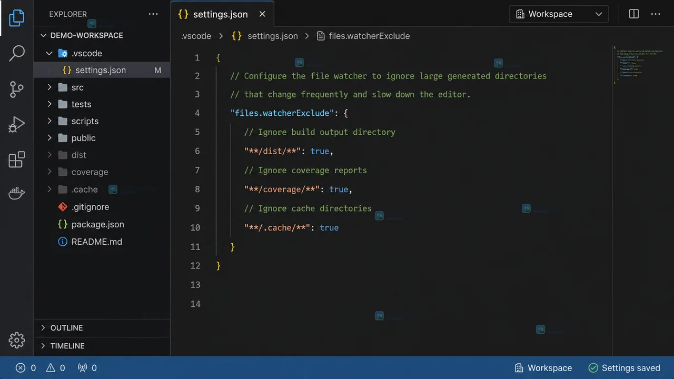Expand the coverage folder
This screenshot has height=379, width=674.
pyautogui.click(x=49, y=172)
